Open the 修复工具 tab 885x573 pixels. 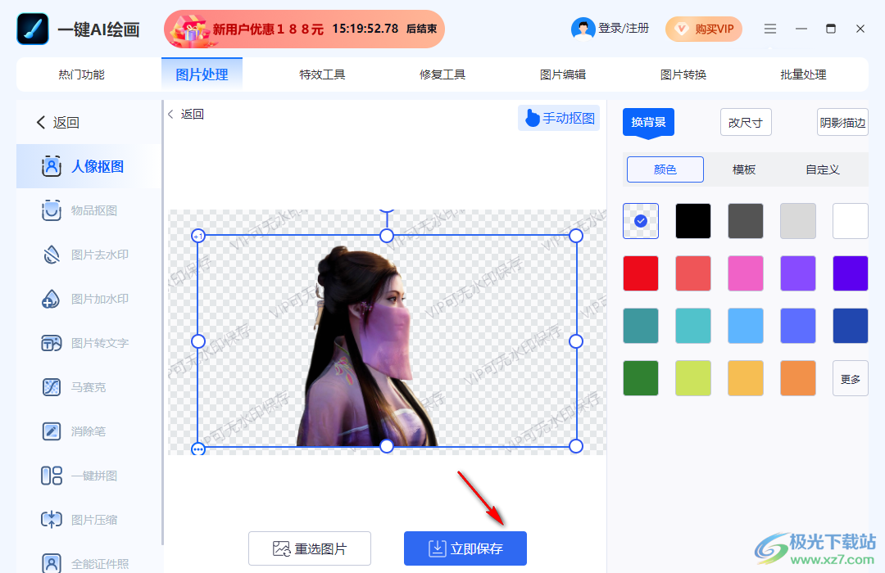(442, 74)
